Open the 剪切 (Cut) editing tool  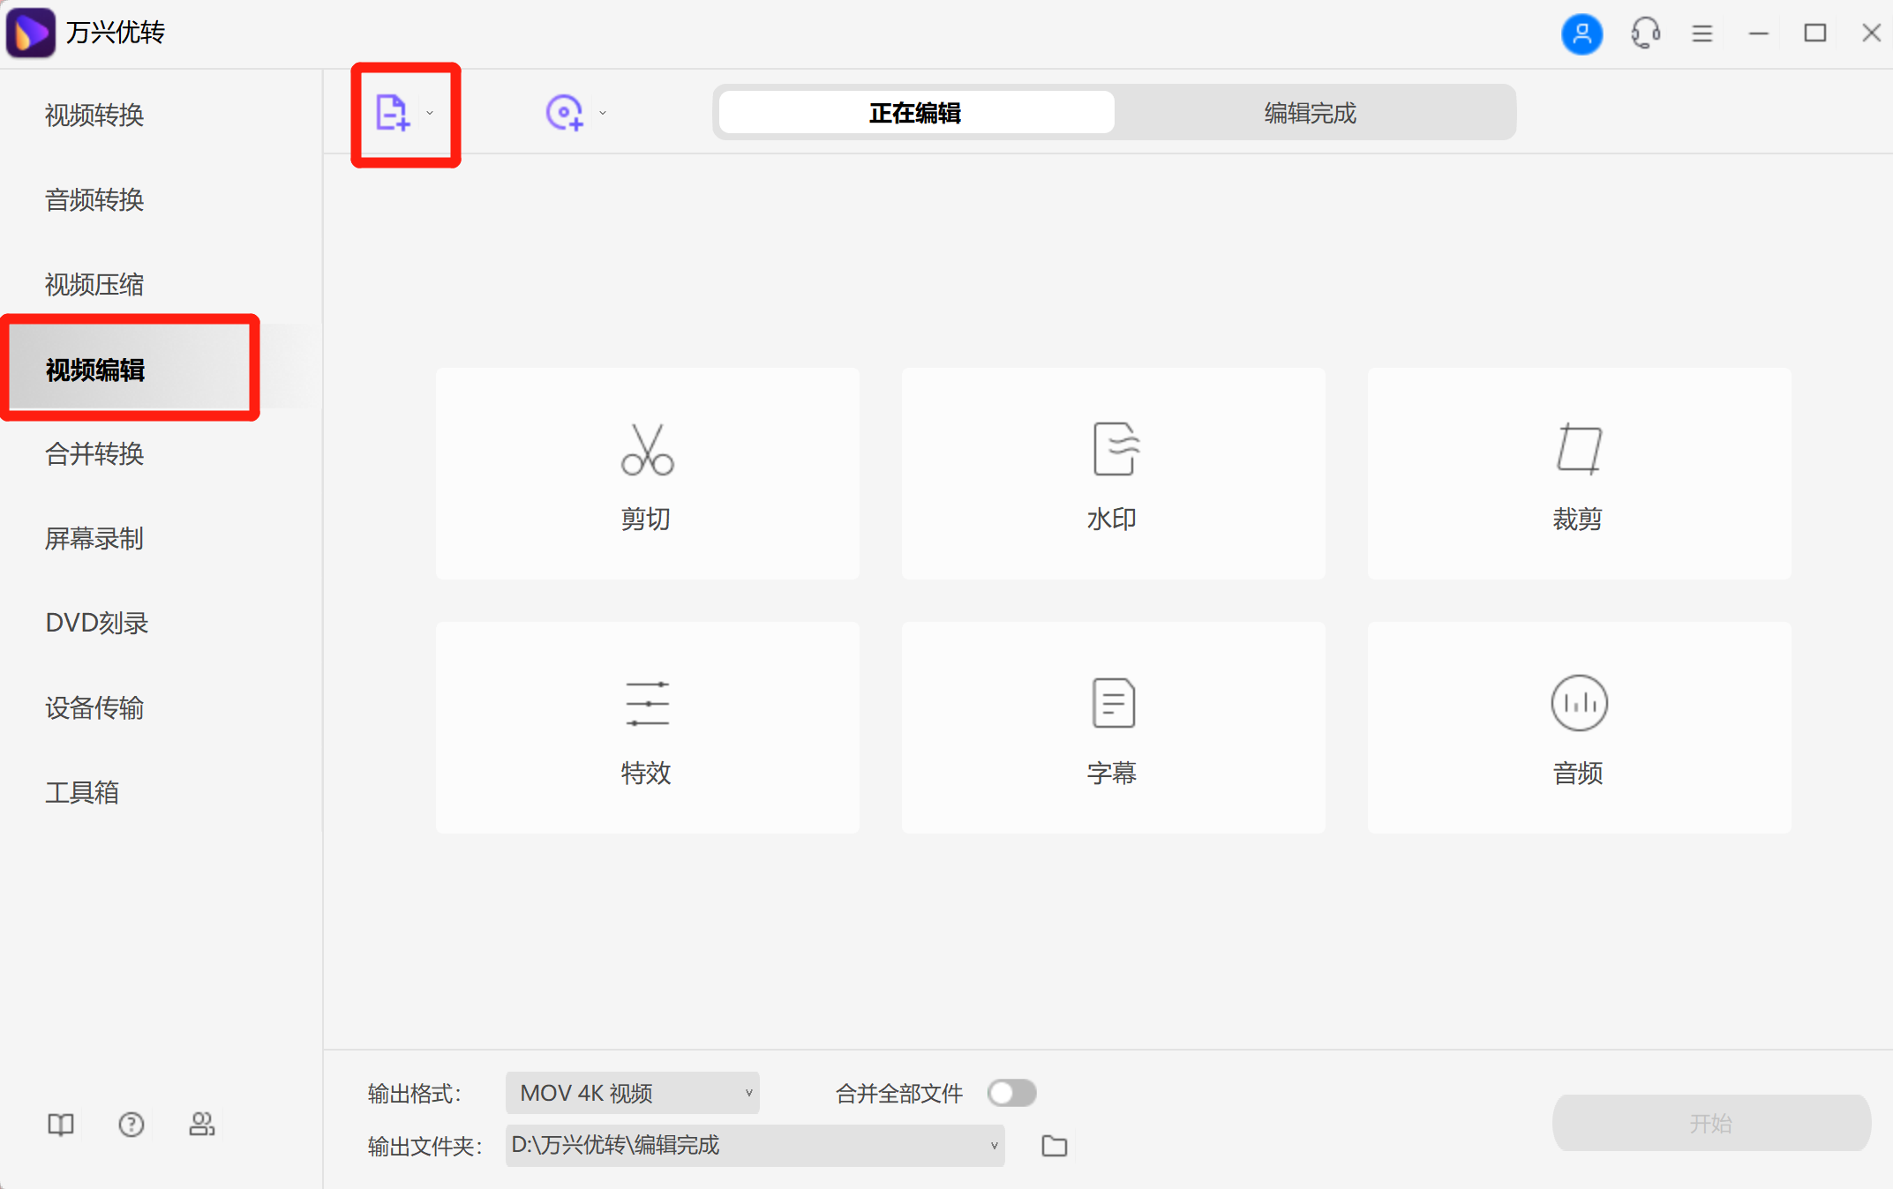tap(647, 474)
